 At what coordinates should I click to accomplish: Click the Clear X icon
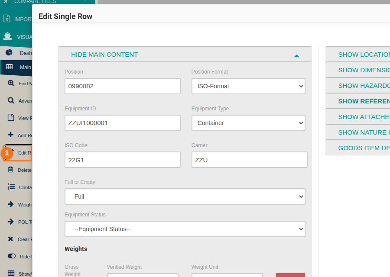(10, 239)
